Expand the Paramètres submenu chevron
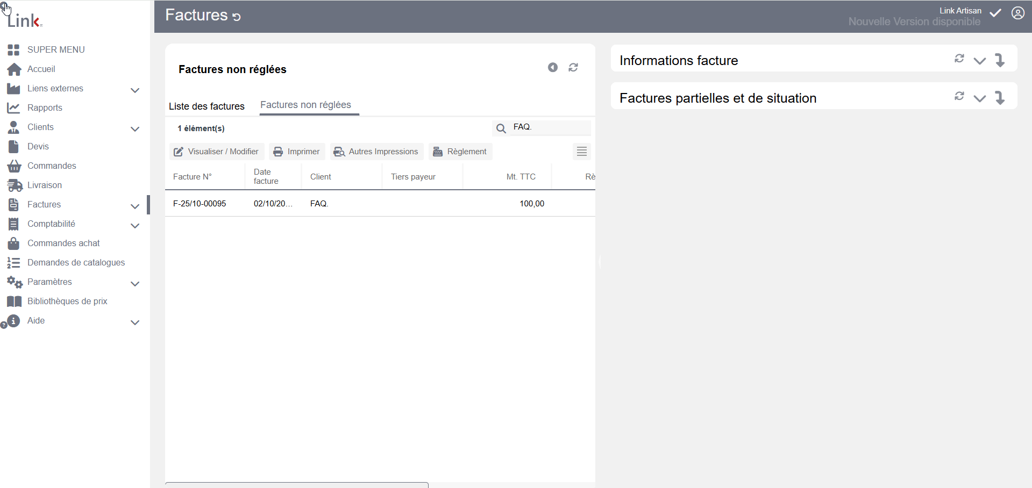This screenshot has height=488, width=1032. pos(135,284)
